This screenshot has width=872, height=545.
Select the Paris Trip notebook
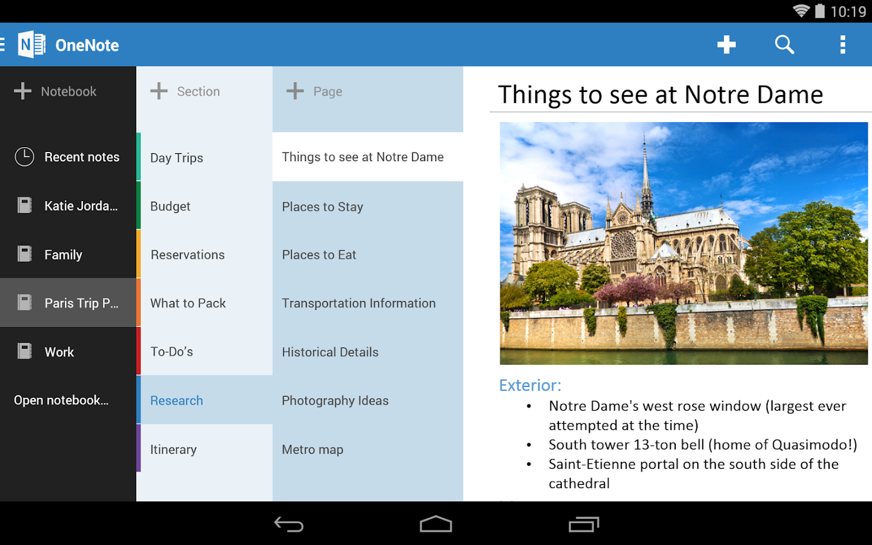tap(81, 303)
